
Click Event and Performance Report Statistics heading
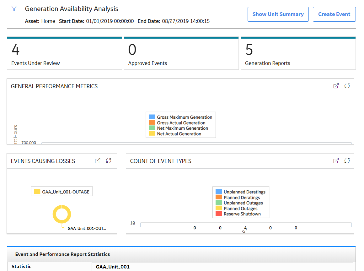62,254
